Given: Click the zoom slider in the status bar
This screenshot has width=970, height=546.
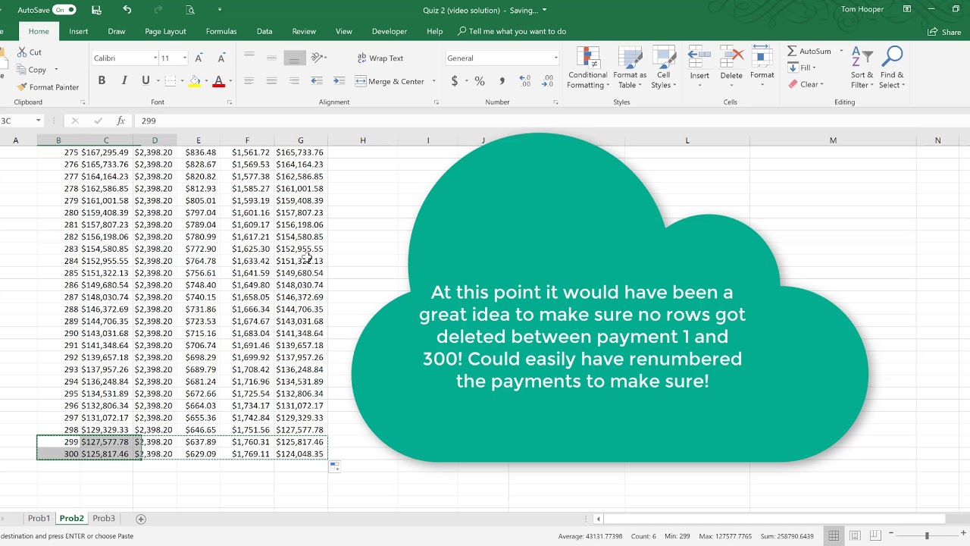Looking at the screenshot, I should click(926, 535).
